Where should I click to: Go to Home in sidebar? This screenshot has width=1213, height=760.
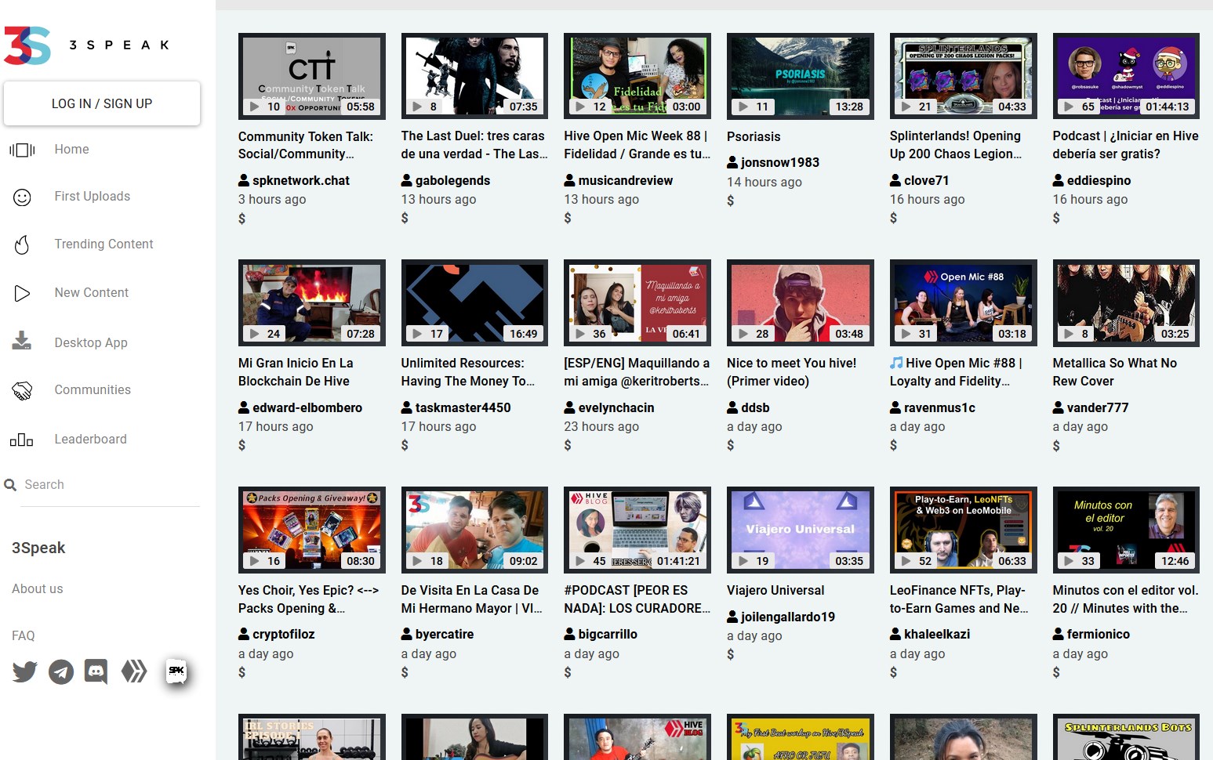click(x=71, y=150)
